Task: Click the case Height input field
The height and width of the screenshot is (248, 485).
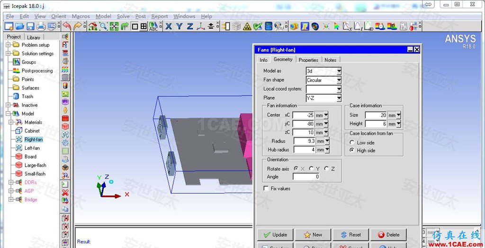Action: coord(376,124)
